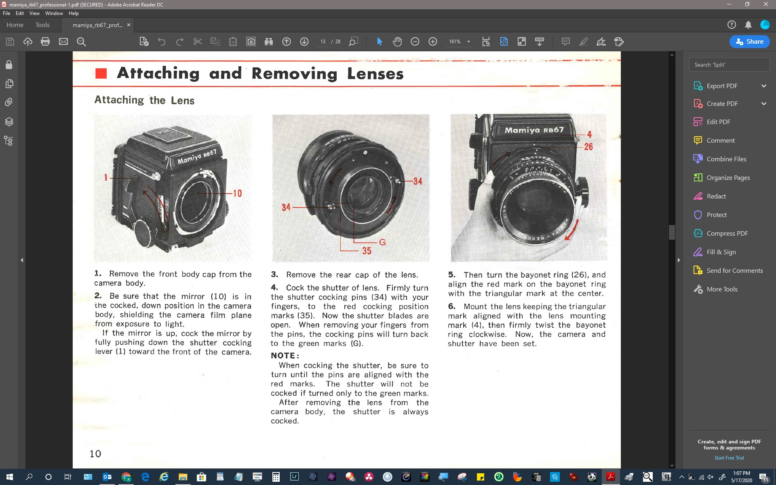
Task: Select the Hand pan tool
Action: pos(397,42)
